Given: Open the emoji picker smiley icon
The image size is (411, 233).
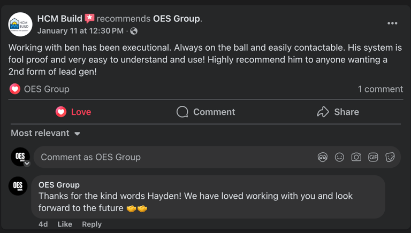Looking at the screenshot, I should pyautogui.click(x=339, y=157).
